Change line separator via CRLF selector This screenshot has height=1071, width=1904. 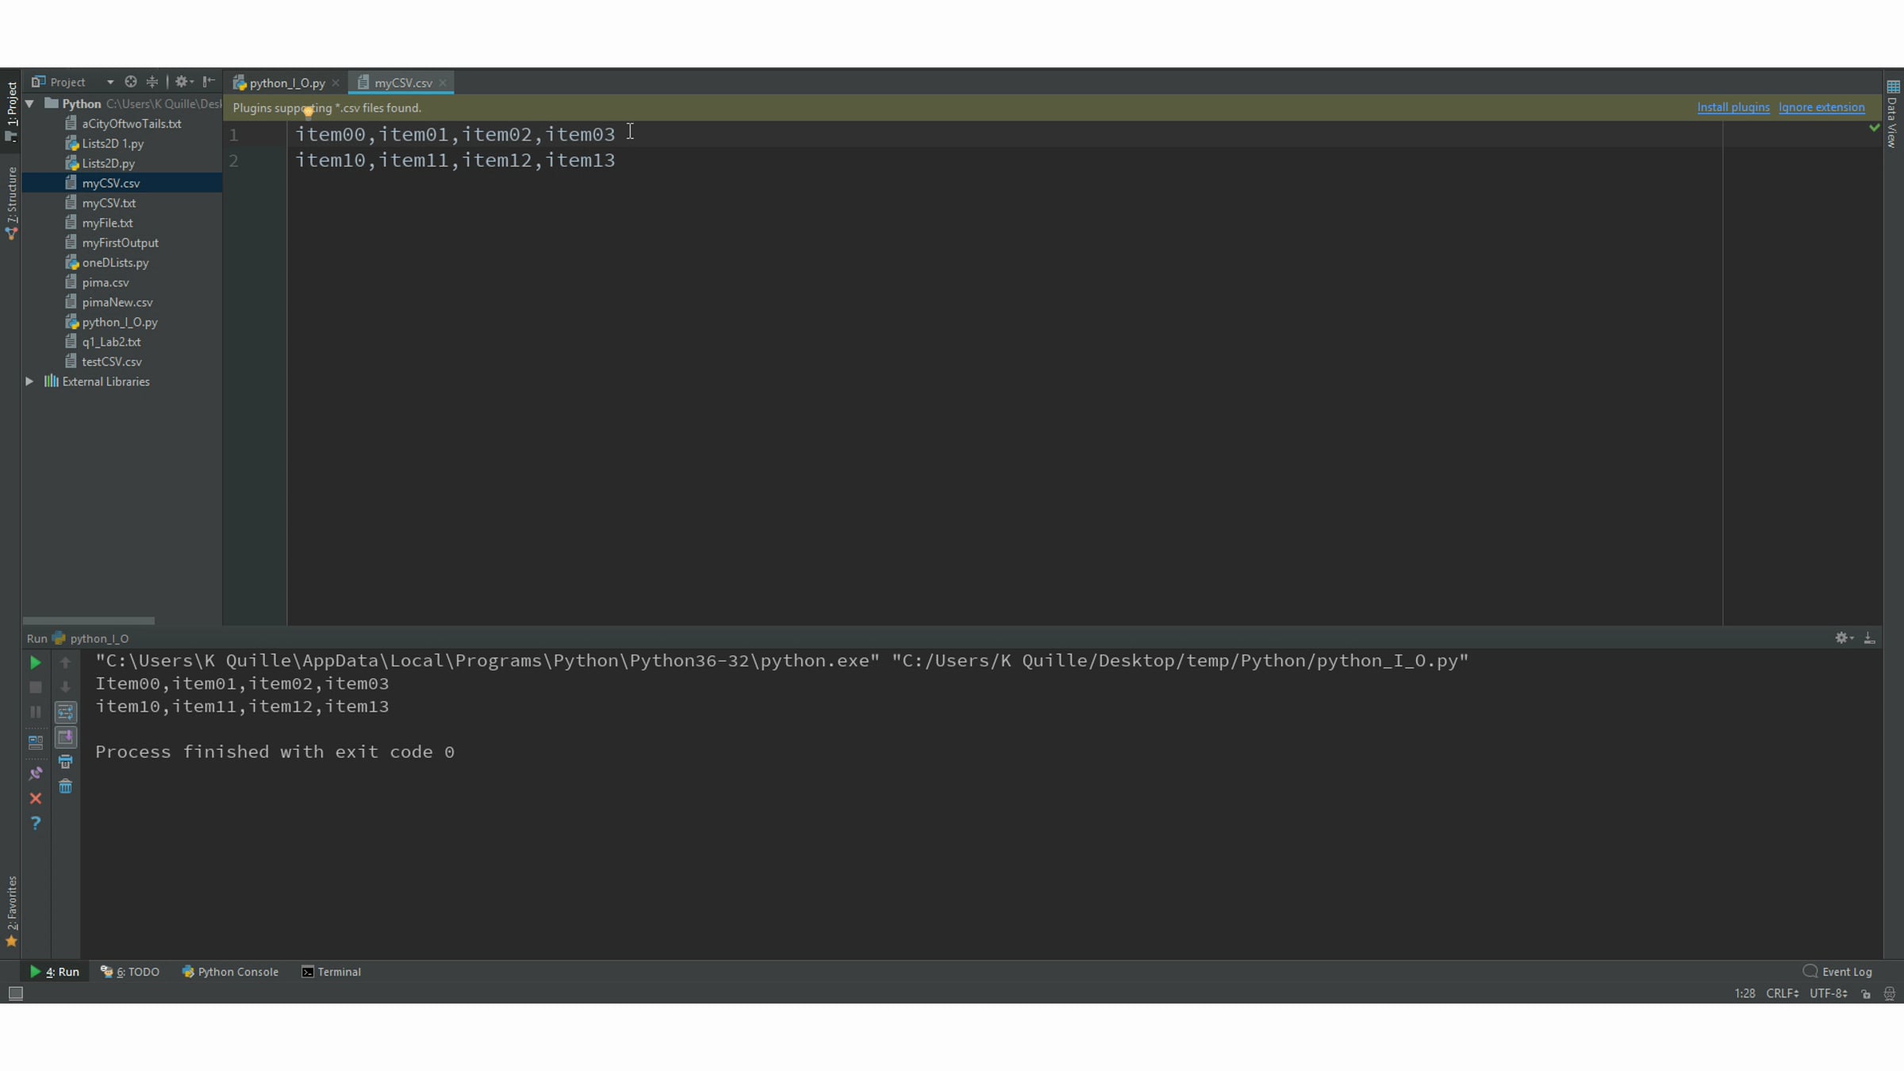click(x=1783, y=993)
